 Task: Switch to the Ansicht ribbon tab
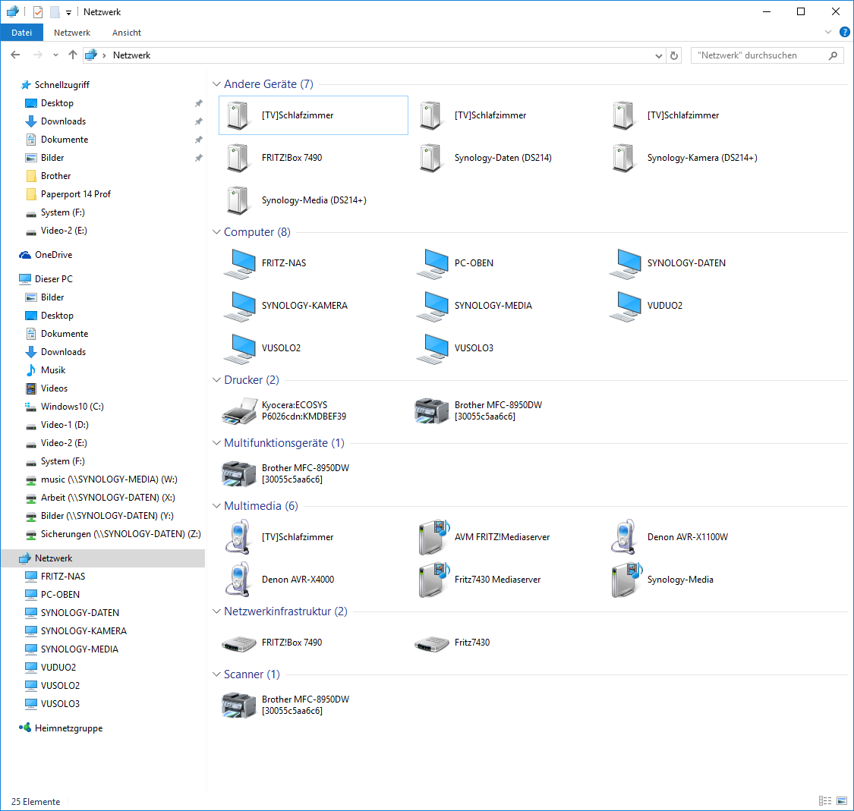pos(126,33)
